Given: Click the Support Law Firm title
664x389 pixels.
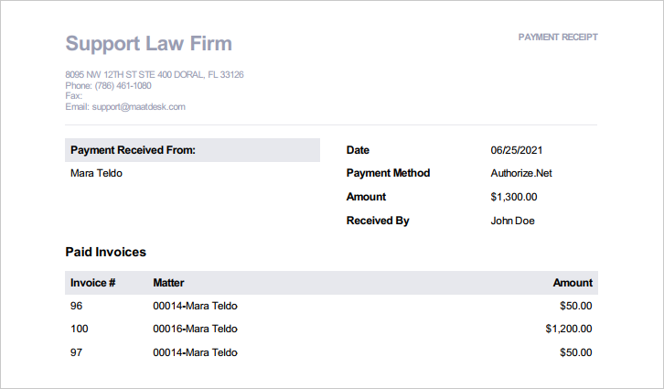Looking at the screenshot, I should (148, 43).
